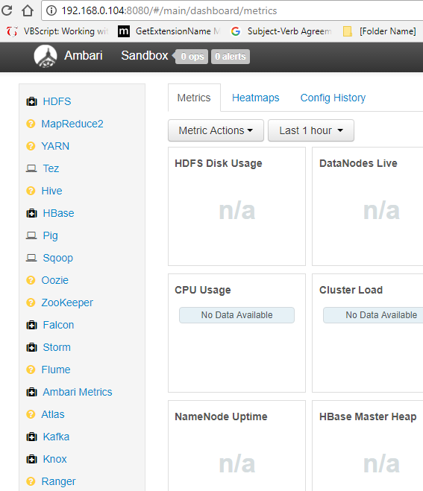Click the Ranger unknown status icon
423x491 pixels.
click(x=31, y=481)
